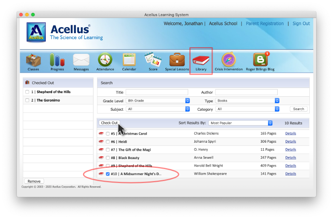Click into the Title search field
The width and height of the screenshot is (333, 219).
157,92
